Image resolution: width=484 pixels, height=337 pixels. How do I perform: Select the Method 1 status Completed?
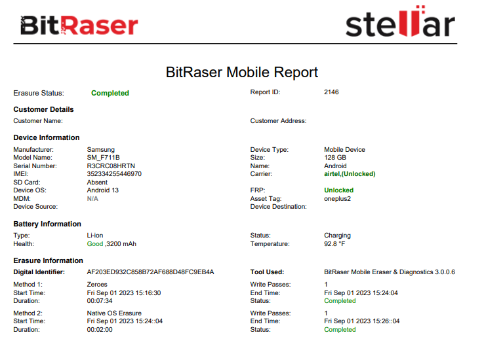pyautogui.click(x=340, y=301)
